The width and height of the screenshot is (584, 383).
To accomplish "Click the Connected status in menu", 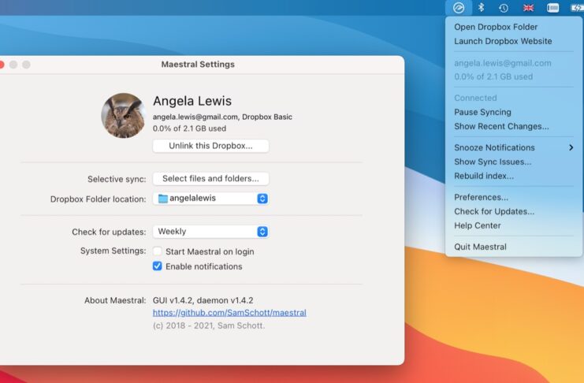I will click(x=475, y=98).
